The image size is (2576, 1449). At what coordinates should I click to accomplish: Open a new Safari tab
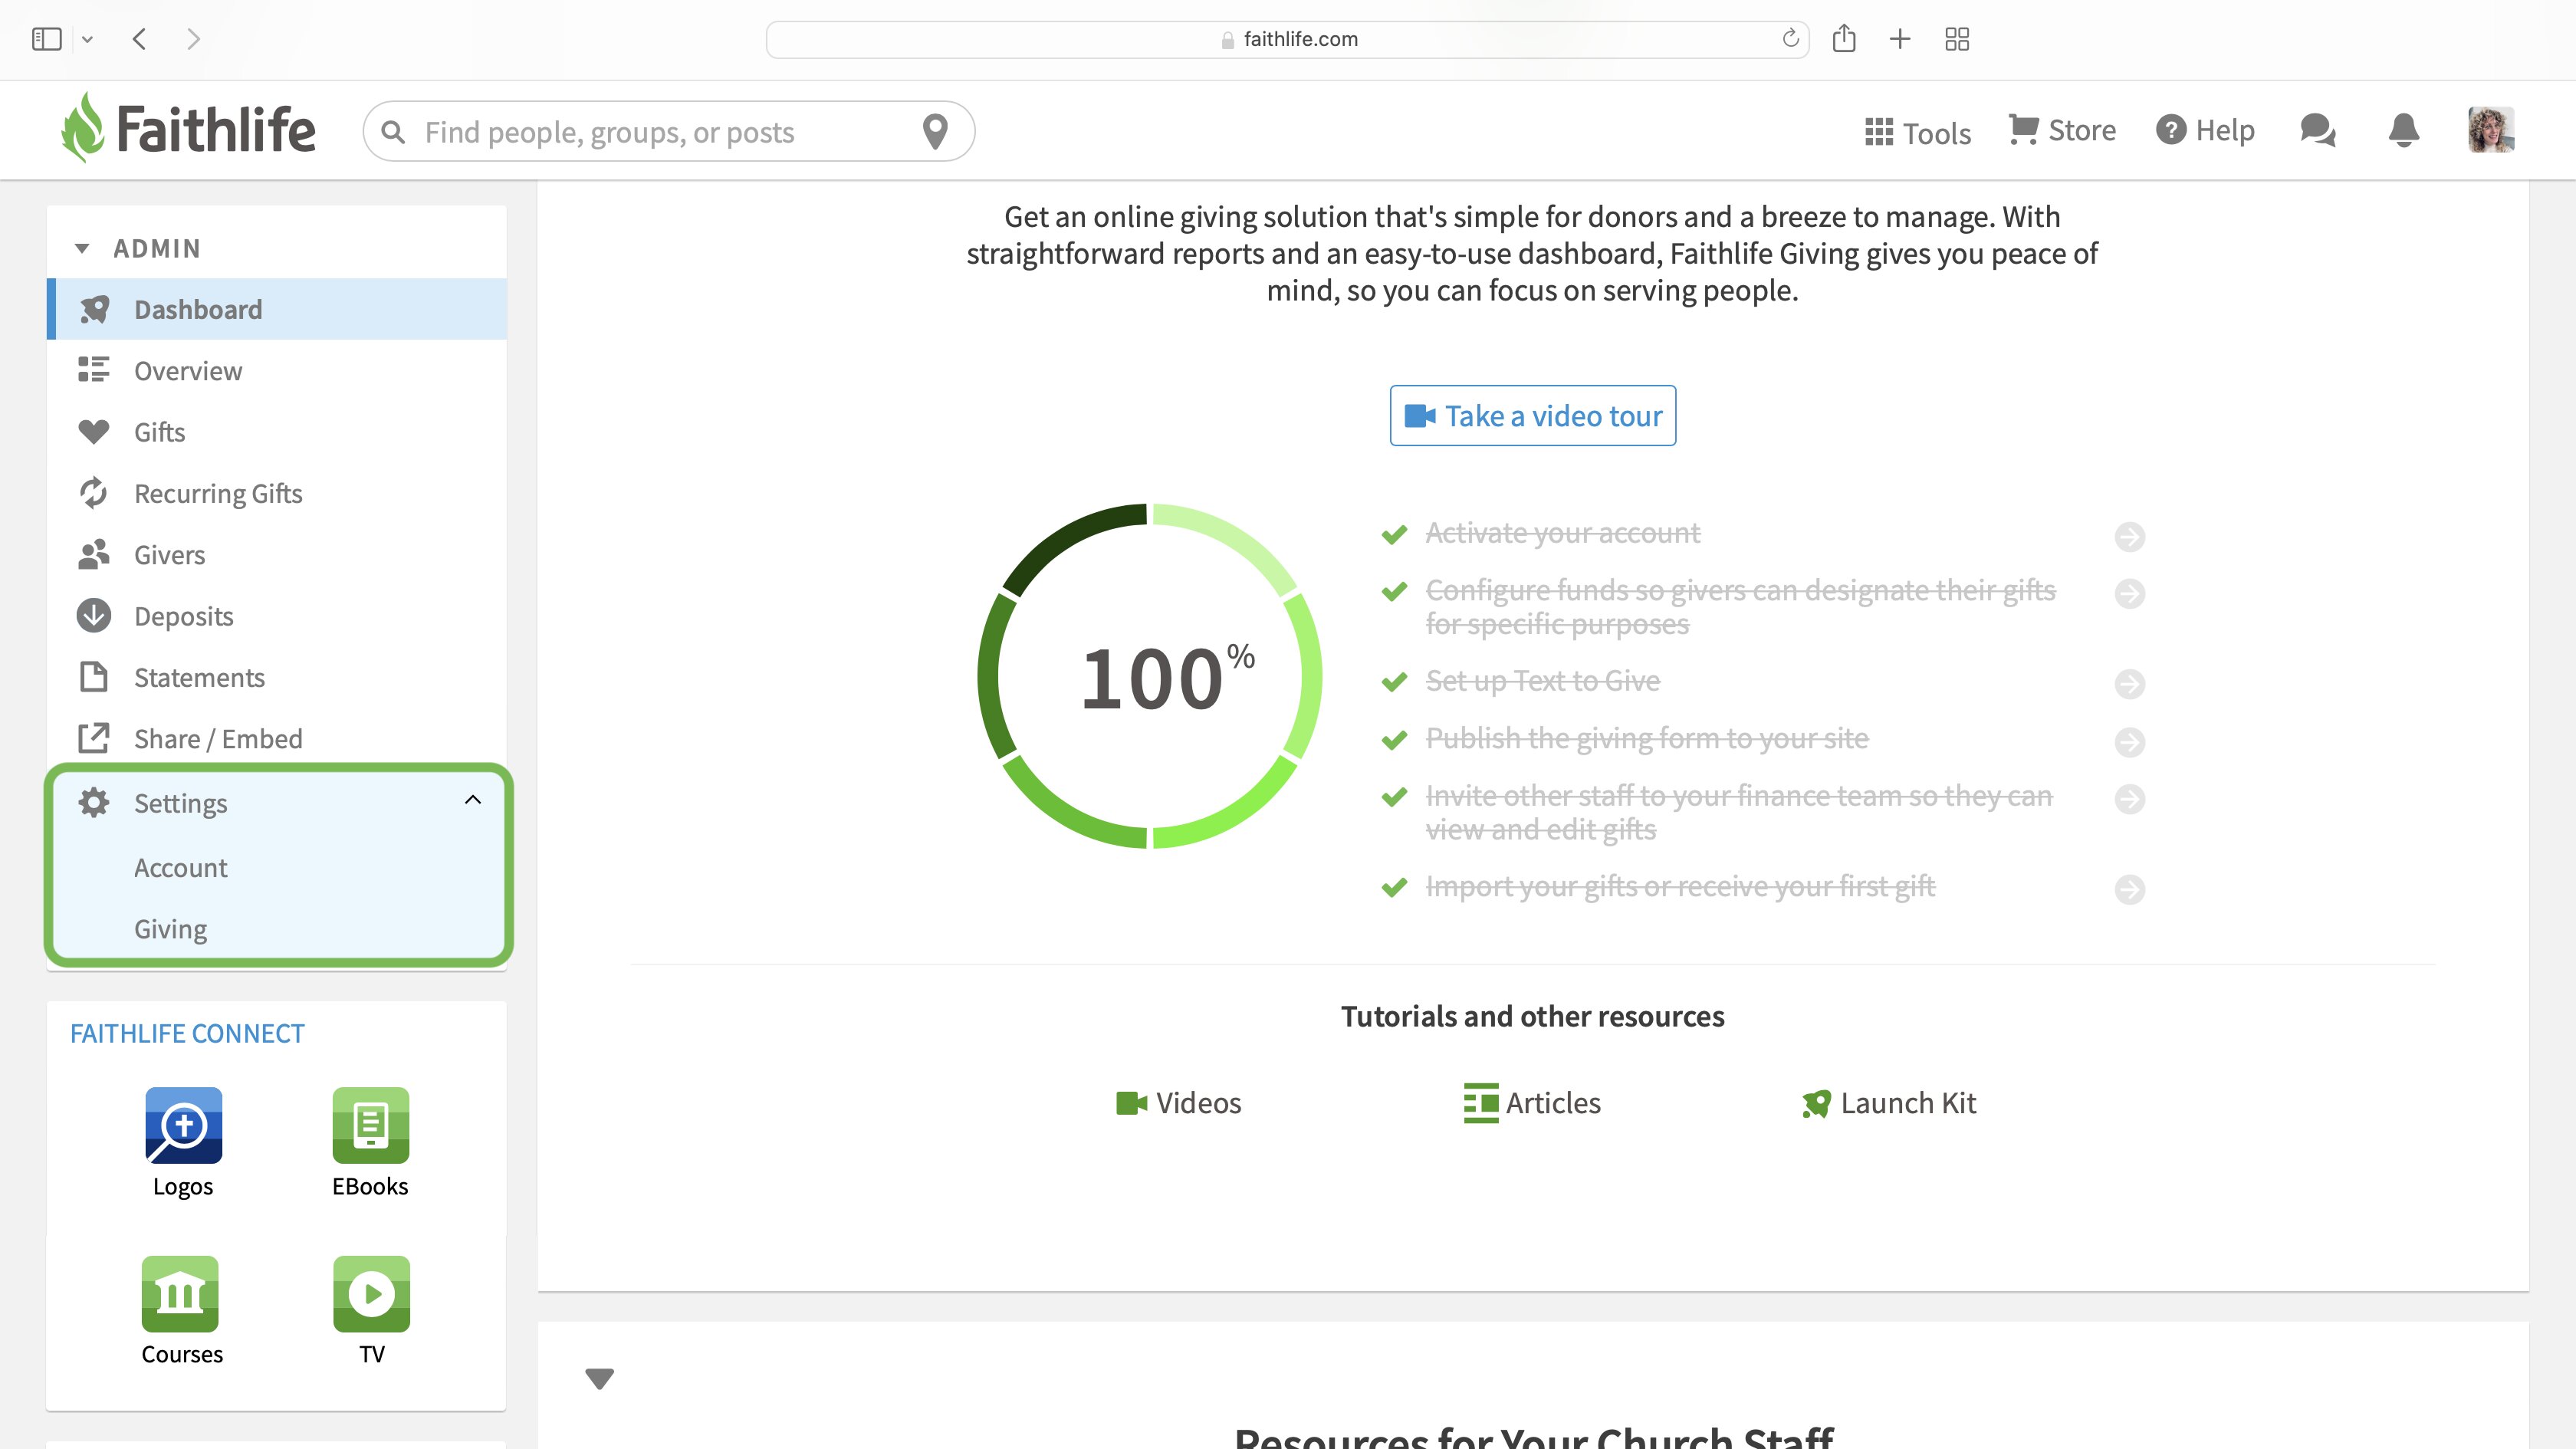tap(1900, 39)
